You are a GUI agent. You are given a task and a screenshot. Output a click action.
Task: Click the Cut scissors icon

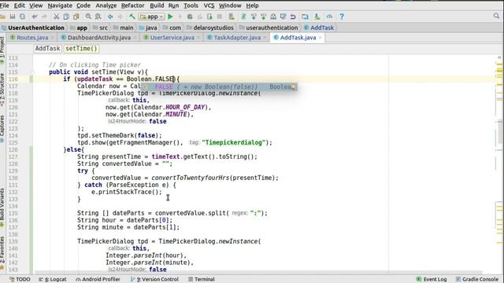[x=57, y=17]
